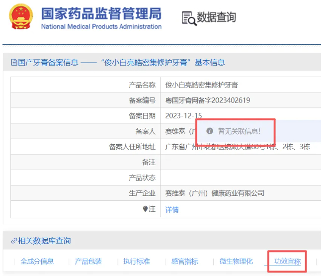Click the lightbulb icon next to 注
Image resolution: width=325 pixels, height=276 pixels.
click(145, 208)
